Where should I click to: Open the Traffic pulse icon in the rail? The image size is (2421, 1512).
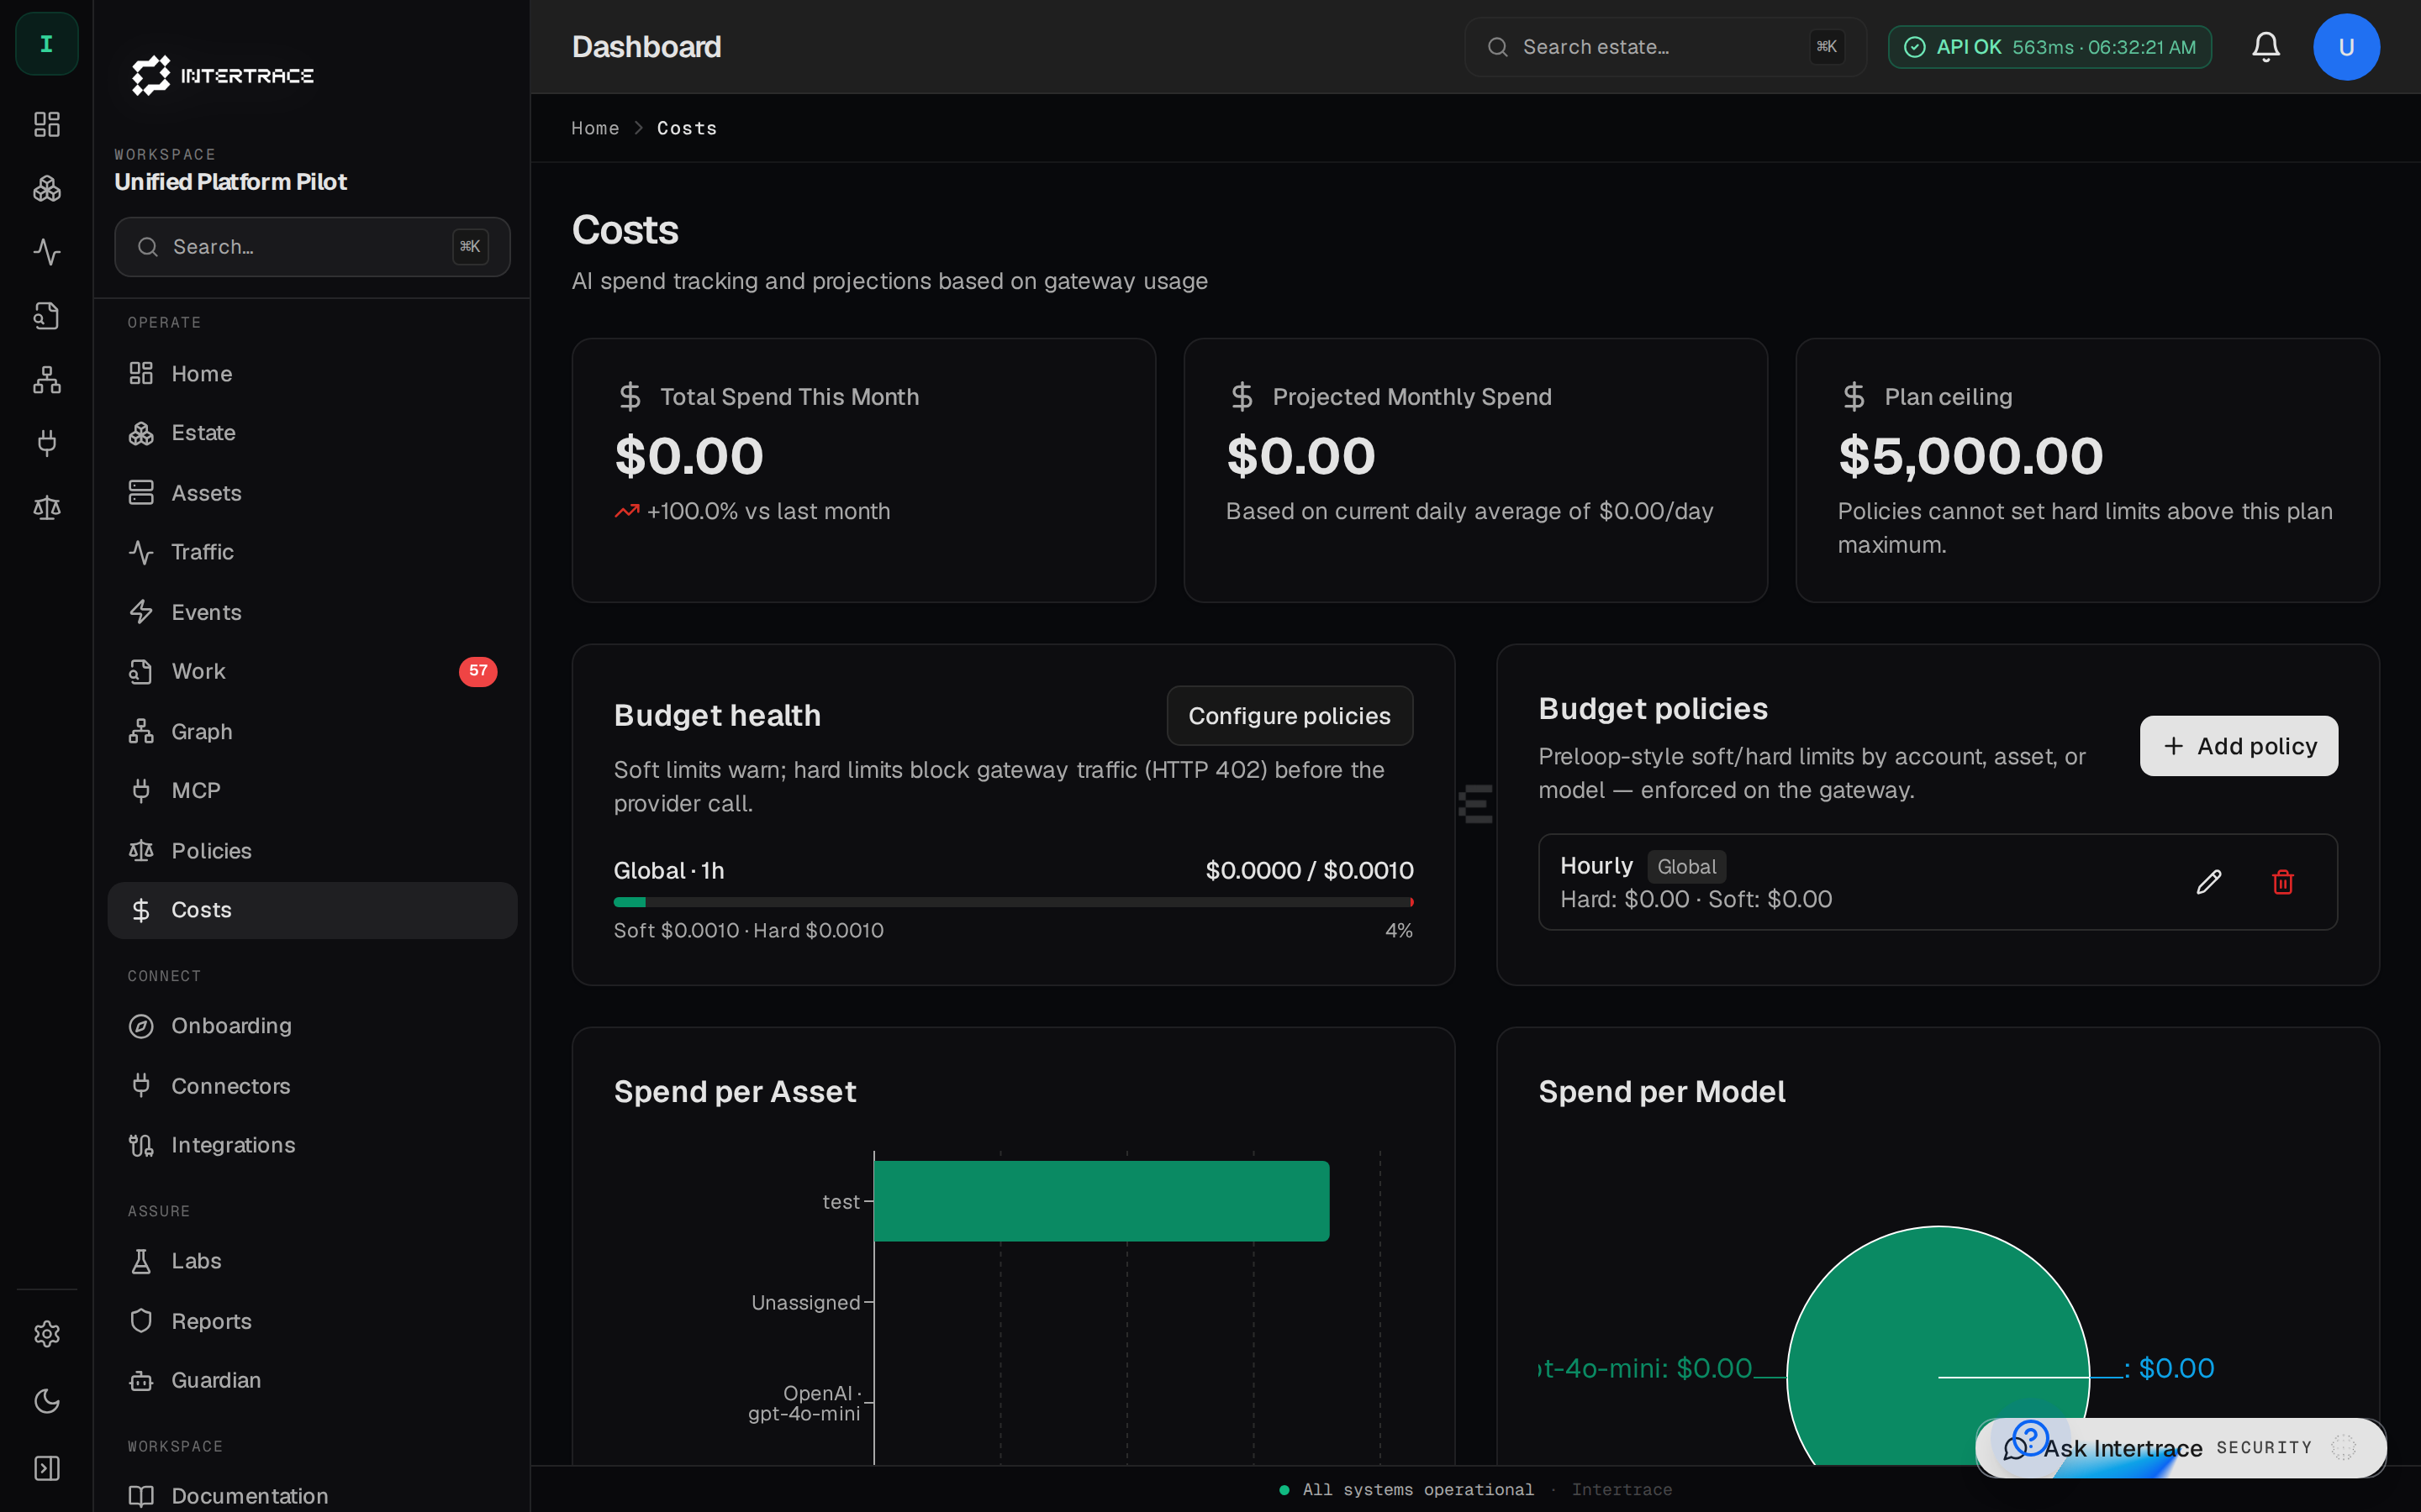(46, 252)
